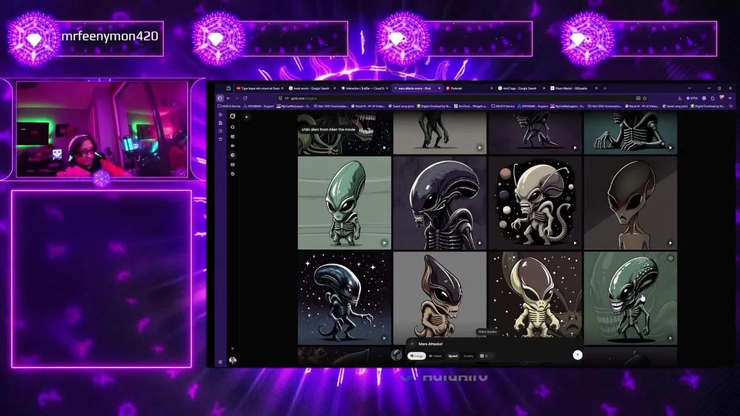Close the 'mars attacks movie - Grok' tab
740x416 pixels.
point(439,88)
